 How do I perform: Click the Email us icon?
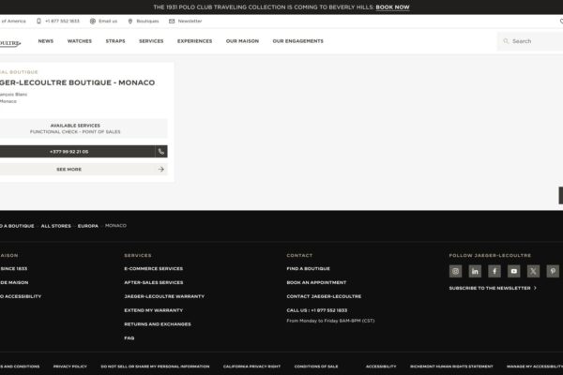(x=93, y=22)
